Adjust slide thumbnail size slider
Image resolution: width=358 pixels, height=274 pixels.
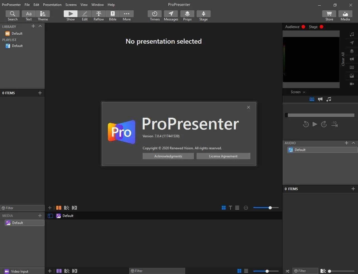click(266, 208)
